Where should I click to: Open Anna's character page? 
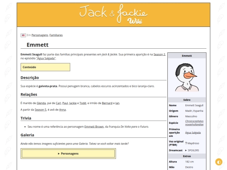(62, 110)
